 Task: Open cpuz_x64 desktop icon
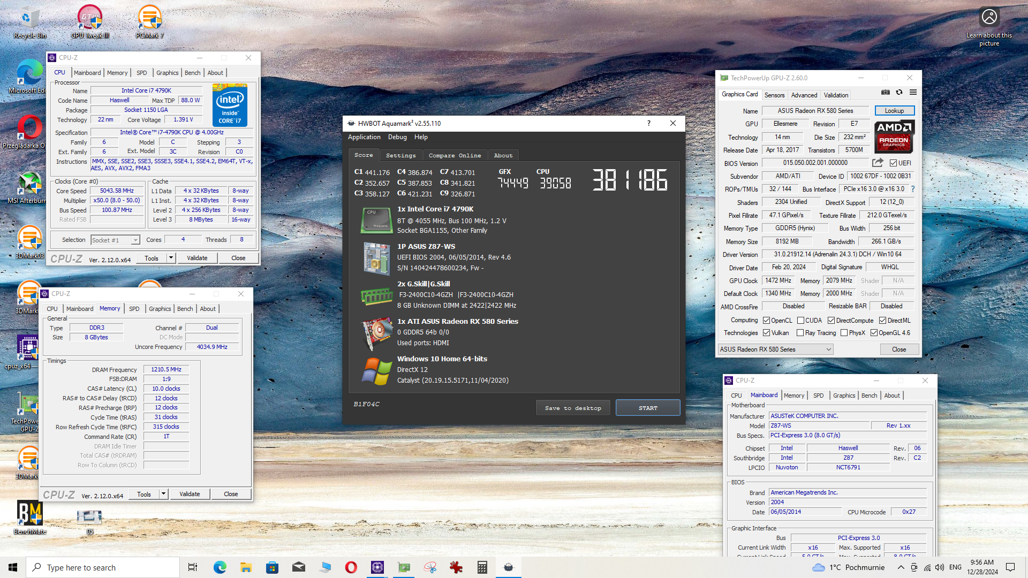(27, 352)
